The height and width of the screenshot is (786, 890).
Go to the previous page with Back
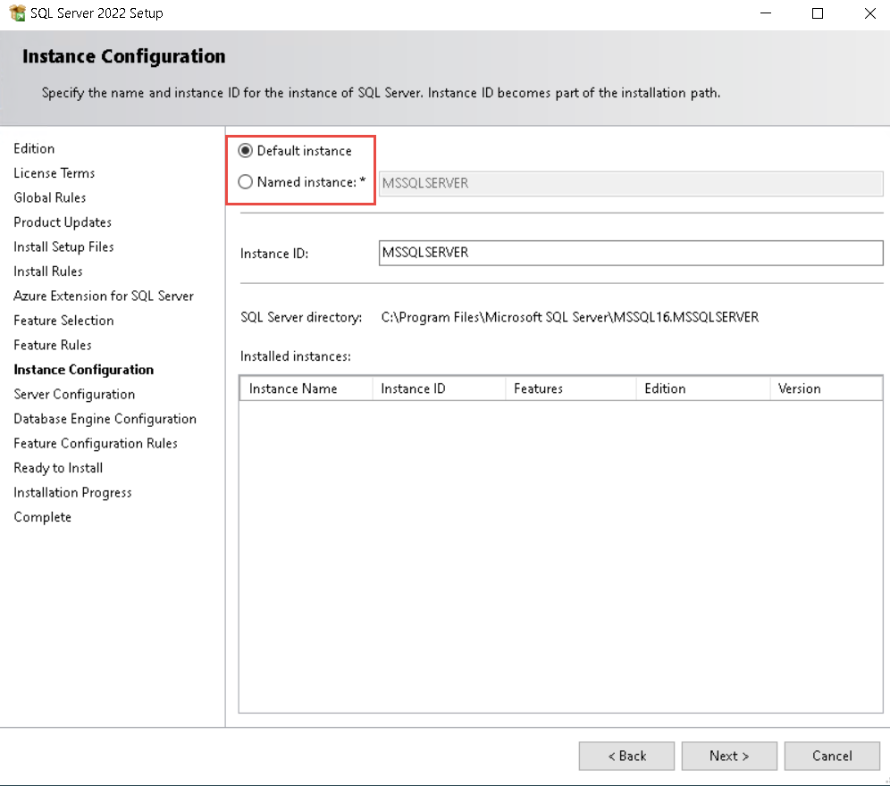(626, 756)
